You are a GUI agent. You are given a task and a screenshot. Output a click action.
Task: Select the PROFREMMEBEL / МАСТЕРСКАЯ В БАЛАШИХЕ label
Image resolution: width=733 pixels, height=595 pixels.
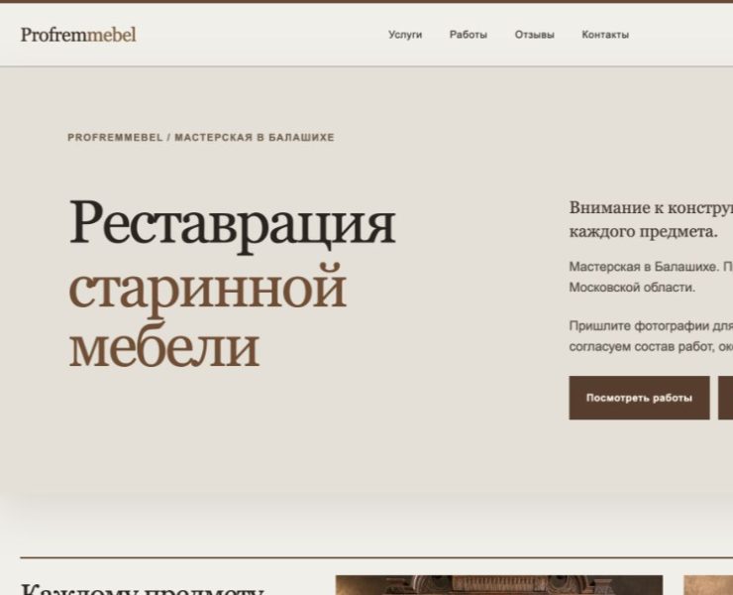[201, 137]
